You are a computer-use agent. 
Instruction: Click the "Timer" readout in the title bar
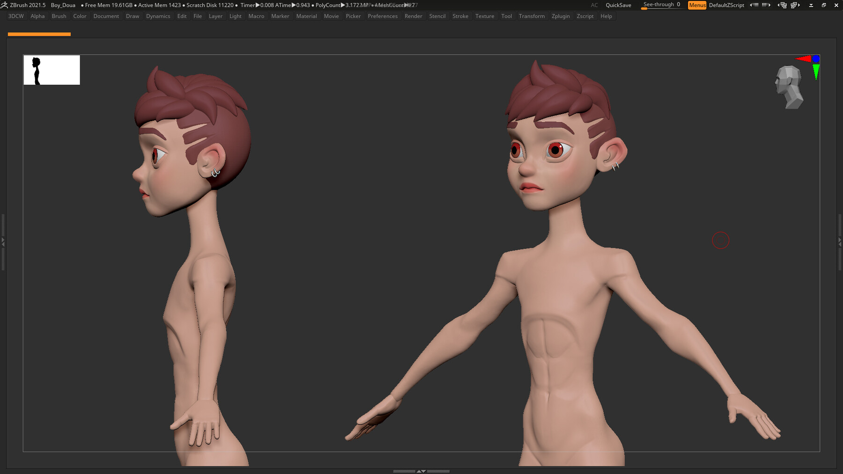(x=257, y=5)
